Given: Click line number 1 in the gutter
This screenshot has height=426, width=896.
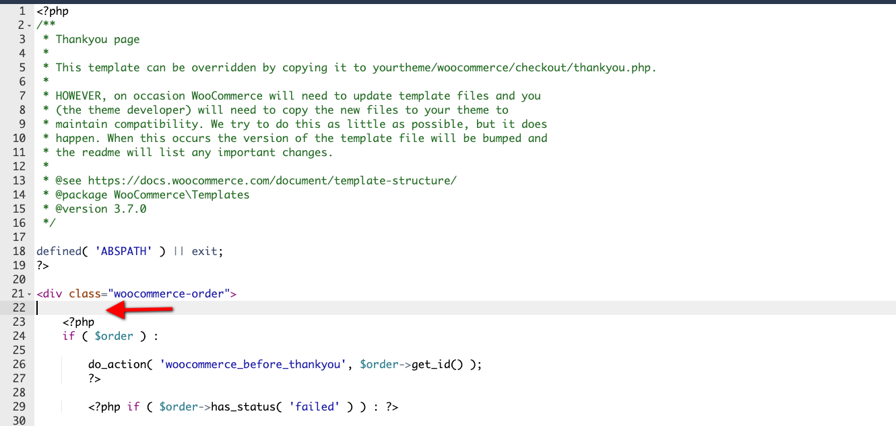Looking at the screenshot, I should coord(22,11).
